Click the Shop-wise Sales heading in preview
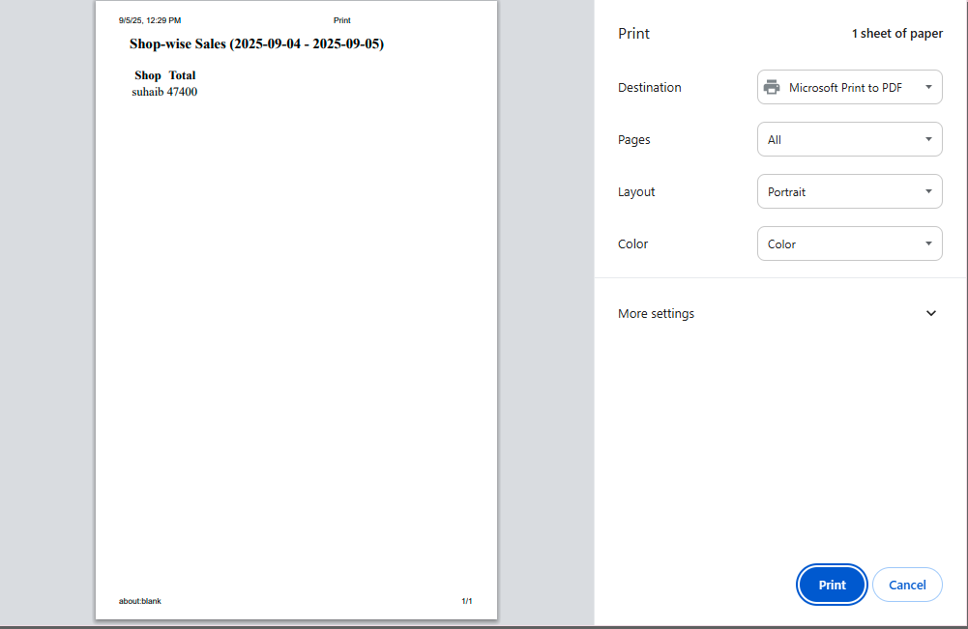The width and height of the screenshot is (968, 629). pos(256,43)
